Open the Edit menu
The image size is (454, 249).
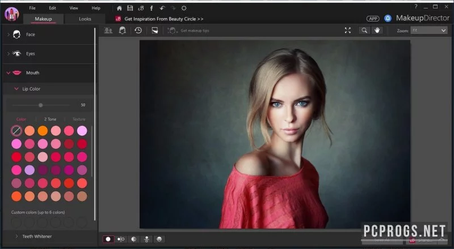tap(52, 8)
